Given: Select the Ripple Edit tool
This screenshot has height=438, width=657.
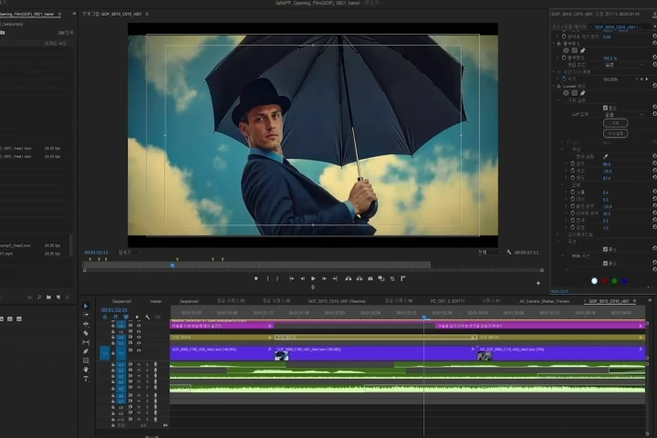Looking at the screenshot, I should pos(86,324).
